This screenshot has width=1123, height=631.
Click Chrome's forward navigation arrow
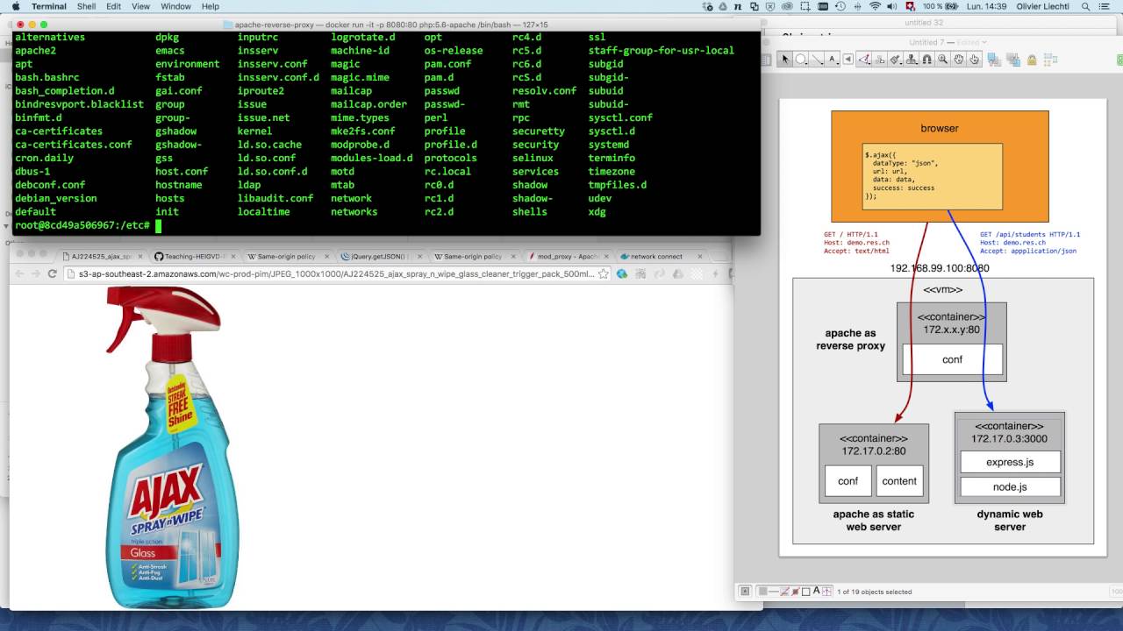[x=34, y=273]
